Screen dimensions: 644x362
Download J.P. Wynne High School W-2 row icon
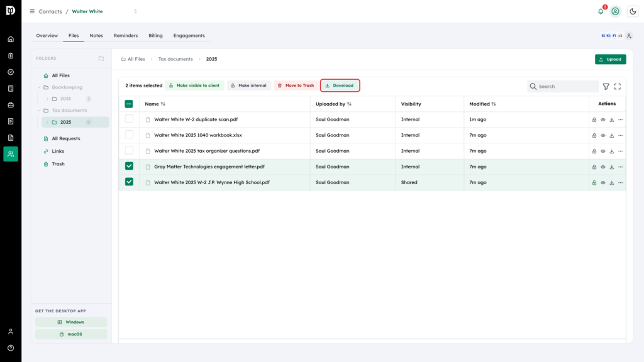pyautogui.click(x=611, y=183)
